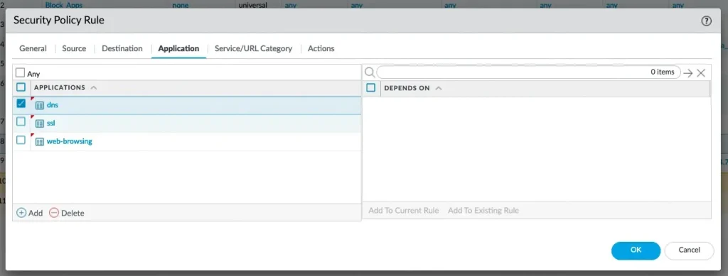Image resolution: width=728 pixels, height=276 pixels.
Task: Confirm with the OK button
Action: pyautogui.click(x=636, y=250)
